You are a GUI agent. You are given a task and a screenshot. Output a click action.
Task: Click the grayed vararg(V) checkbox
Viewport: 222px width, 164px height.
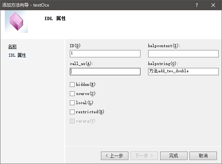point(72,121)
